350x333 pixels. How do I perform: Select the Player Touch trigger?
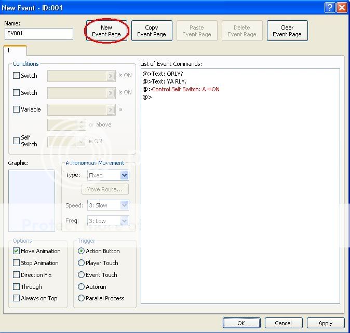click(x=81, y=263)
